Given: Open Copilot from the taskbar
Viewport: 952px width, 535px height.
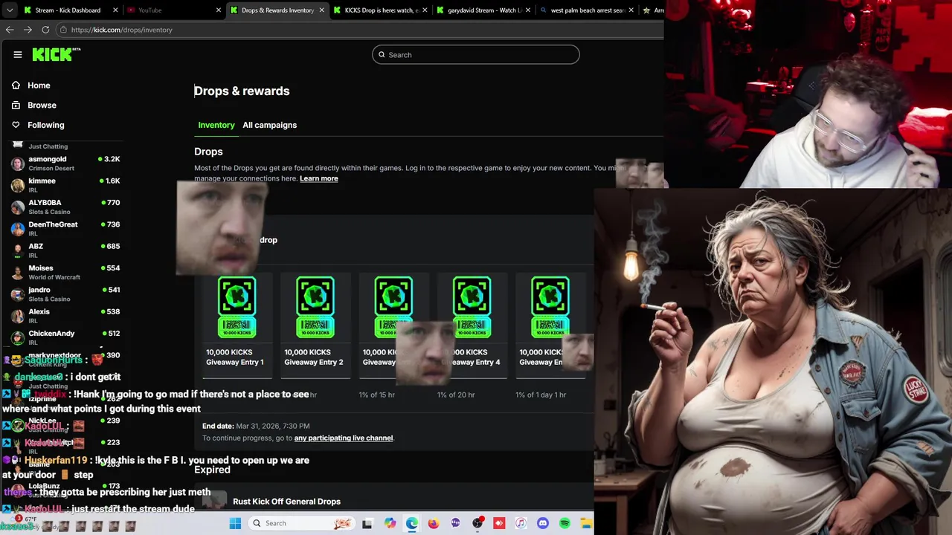Looking at the screenshot, I should [x=390, y=523].
